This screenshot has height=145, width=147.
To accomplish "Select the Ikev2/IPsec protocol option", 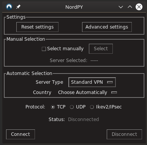I will pyautogui.click(x=92, y=107).
